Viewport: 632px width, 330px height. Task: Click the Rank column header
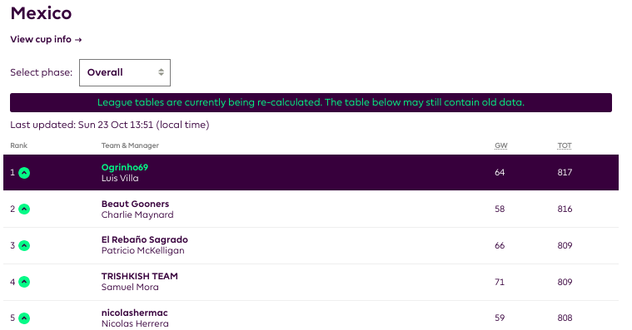click(x=18, y=145)
